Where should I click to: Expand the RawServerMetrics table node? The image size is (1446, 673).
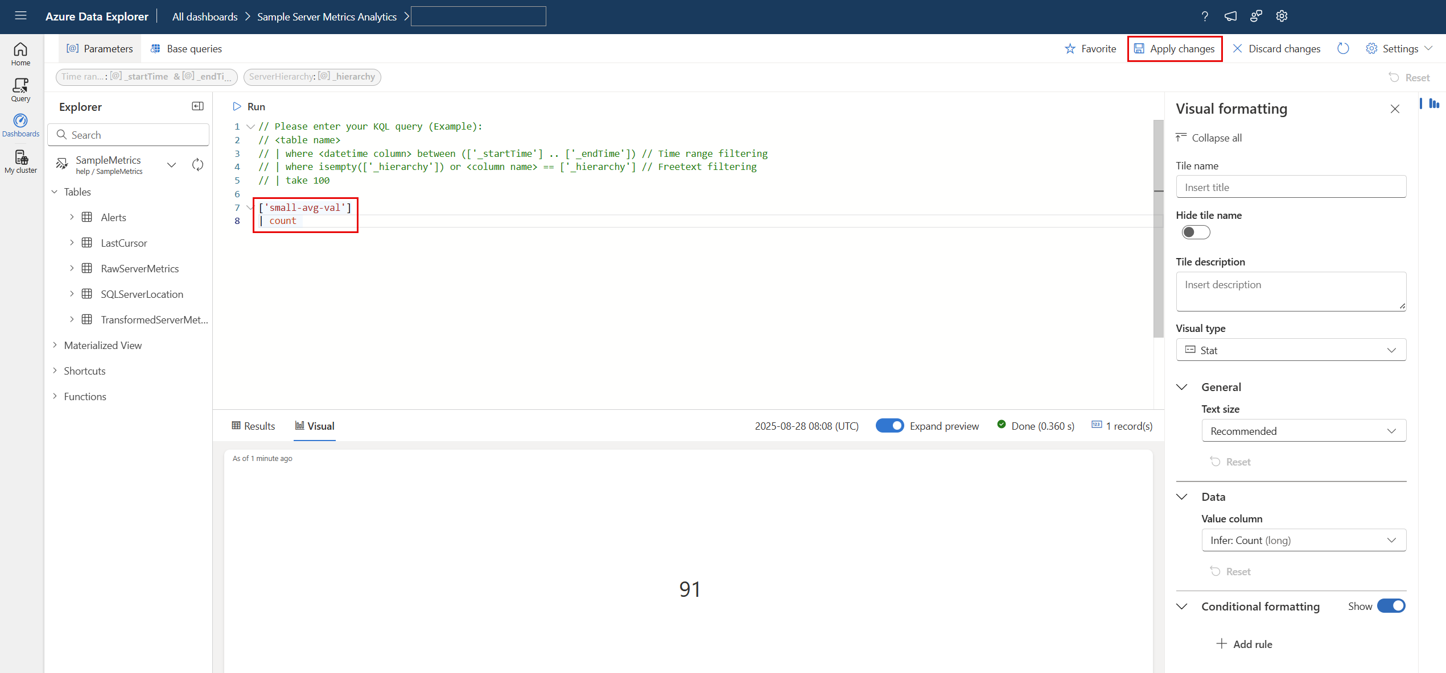click(72, 268)
